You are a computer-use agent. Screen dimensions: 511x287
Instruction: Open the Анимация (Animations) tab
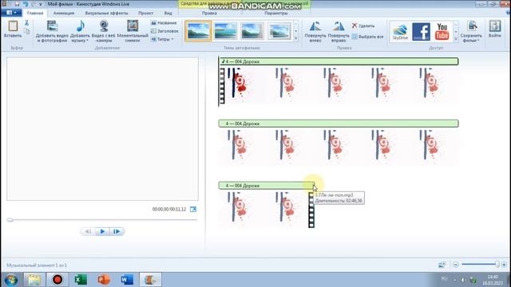64,14
